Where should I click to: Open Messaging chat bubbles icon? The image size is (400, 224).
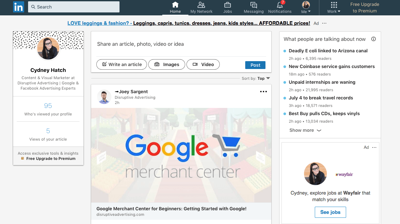click(x=254, y=5)
